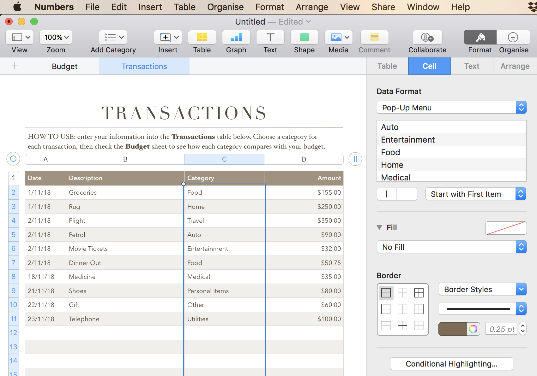The image size is (537, 376).
Task: Click the Collaborate toolbar icon
Action: [427, 37]
